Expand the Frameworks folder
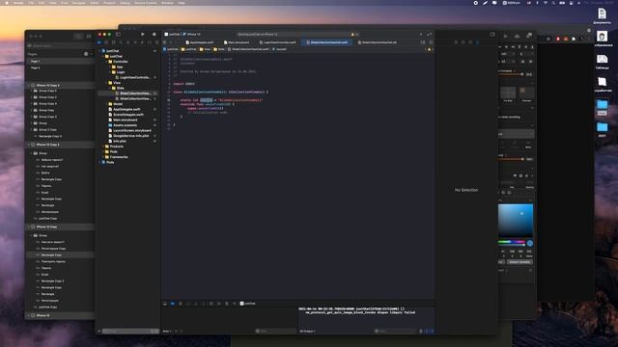Image resolution: width=618 pixels, height=347 pixels. [103, 157]
